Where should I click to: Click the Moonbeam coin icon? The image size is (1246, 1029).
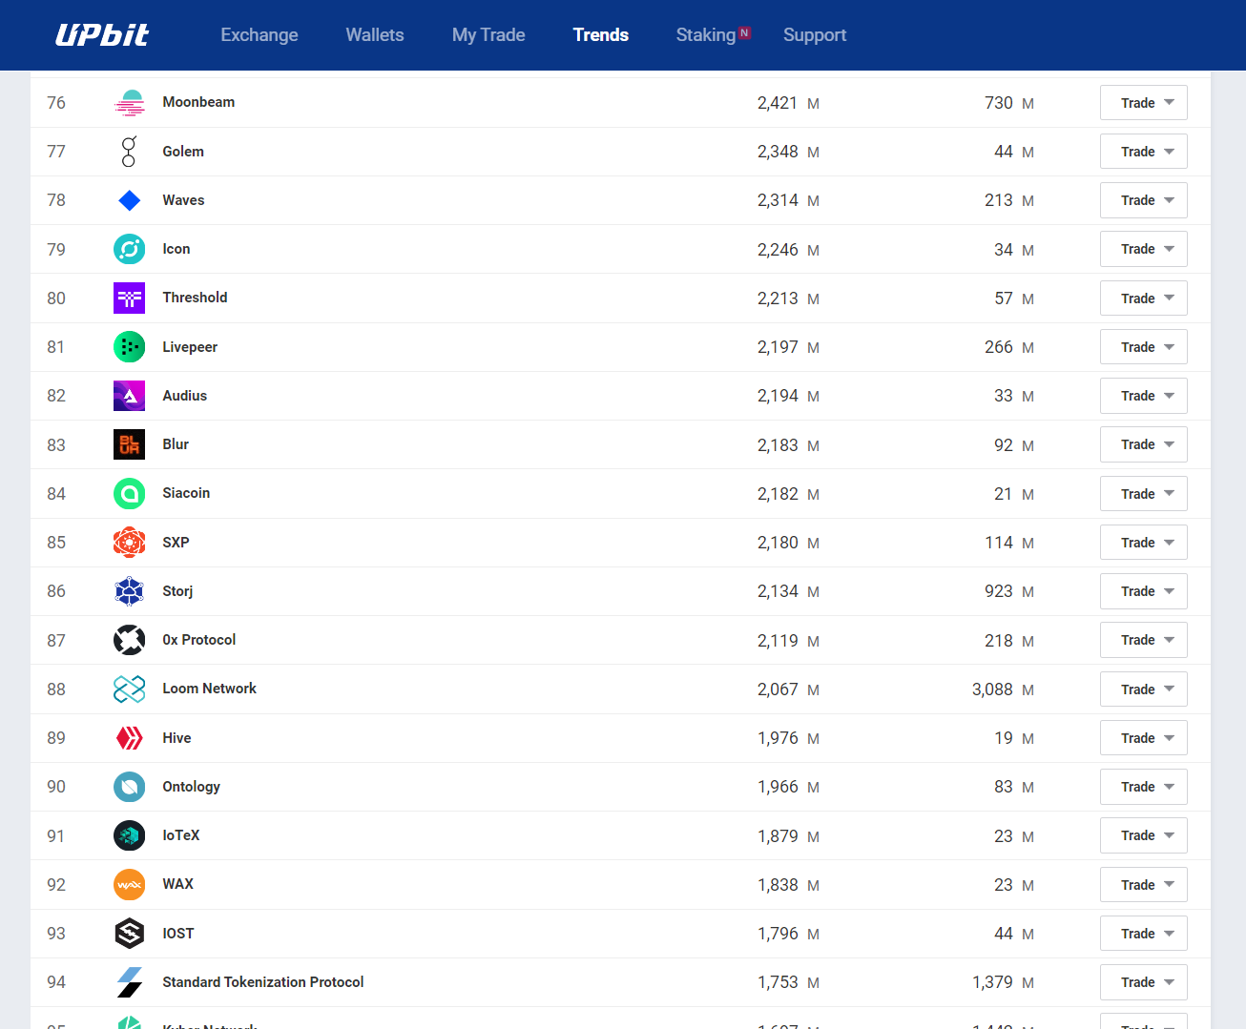pos(130,103)
